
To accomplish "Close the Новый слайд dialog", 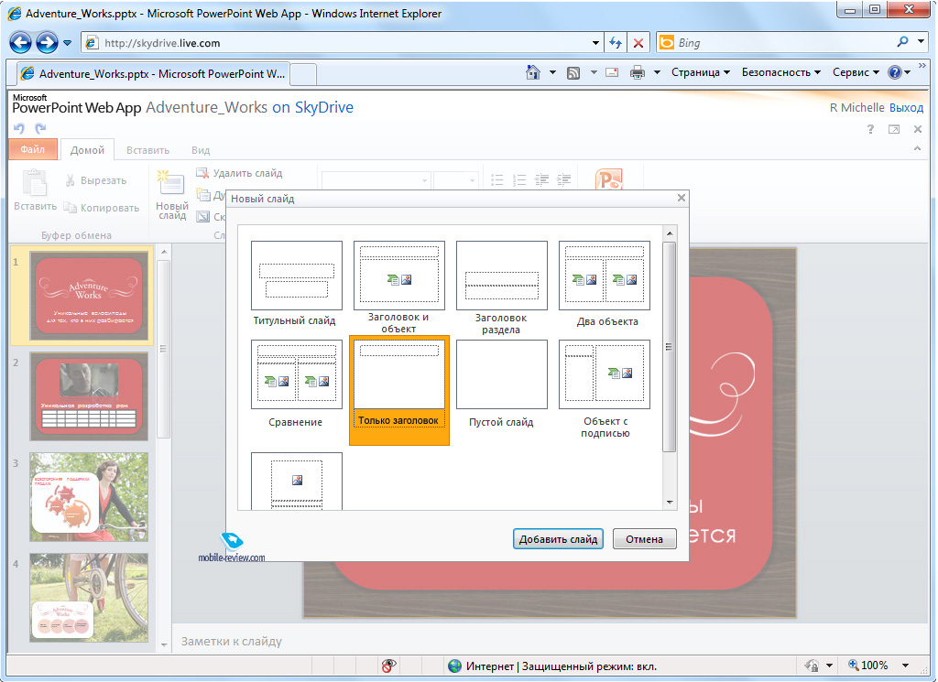I will click(681, 198).
